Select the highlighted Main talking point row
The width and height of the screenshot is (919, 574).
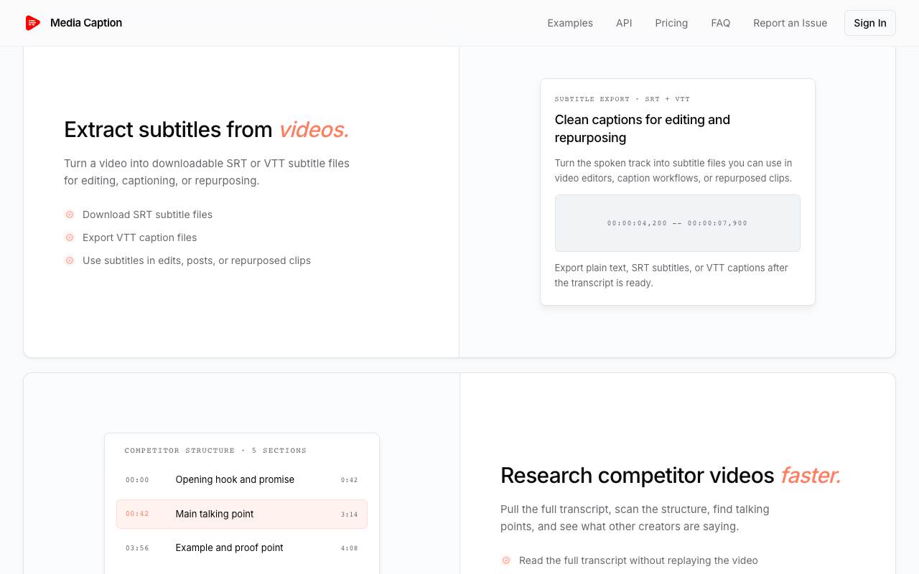242,514
